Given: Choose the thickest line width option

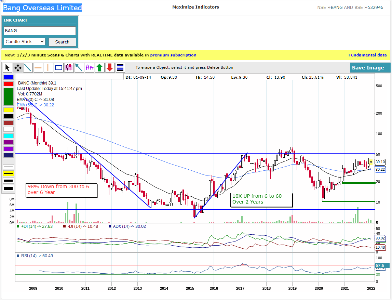Looking at the screenshot, I should click(x=9, y=188).
